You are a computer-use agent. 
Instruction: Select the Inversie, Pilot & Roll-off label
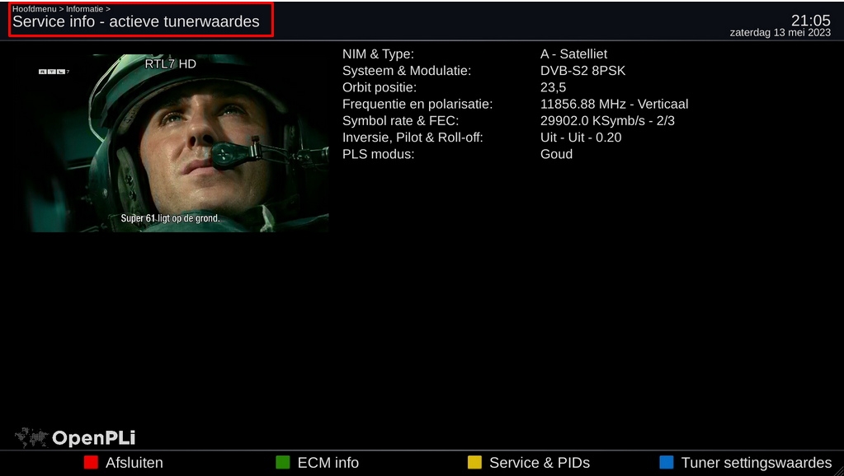[x=413, y=138]
